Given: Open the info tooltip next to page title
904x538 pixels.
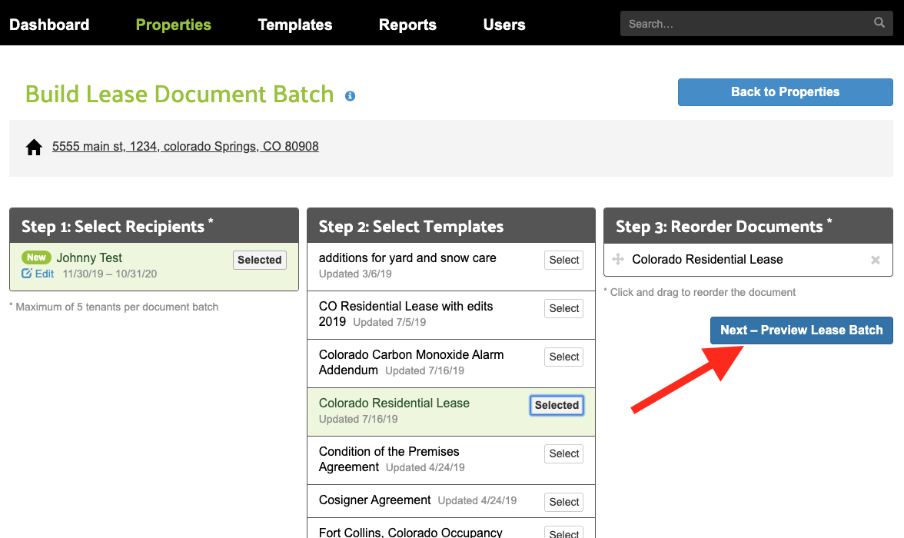Looking at the screenshot, I should [x=350, y=95].
